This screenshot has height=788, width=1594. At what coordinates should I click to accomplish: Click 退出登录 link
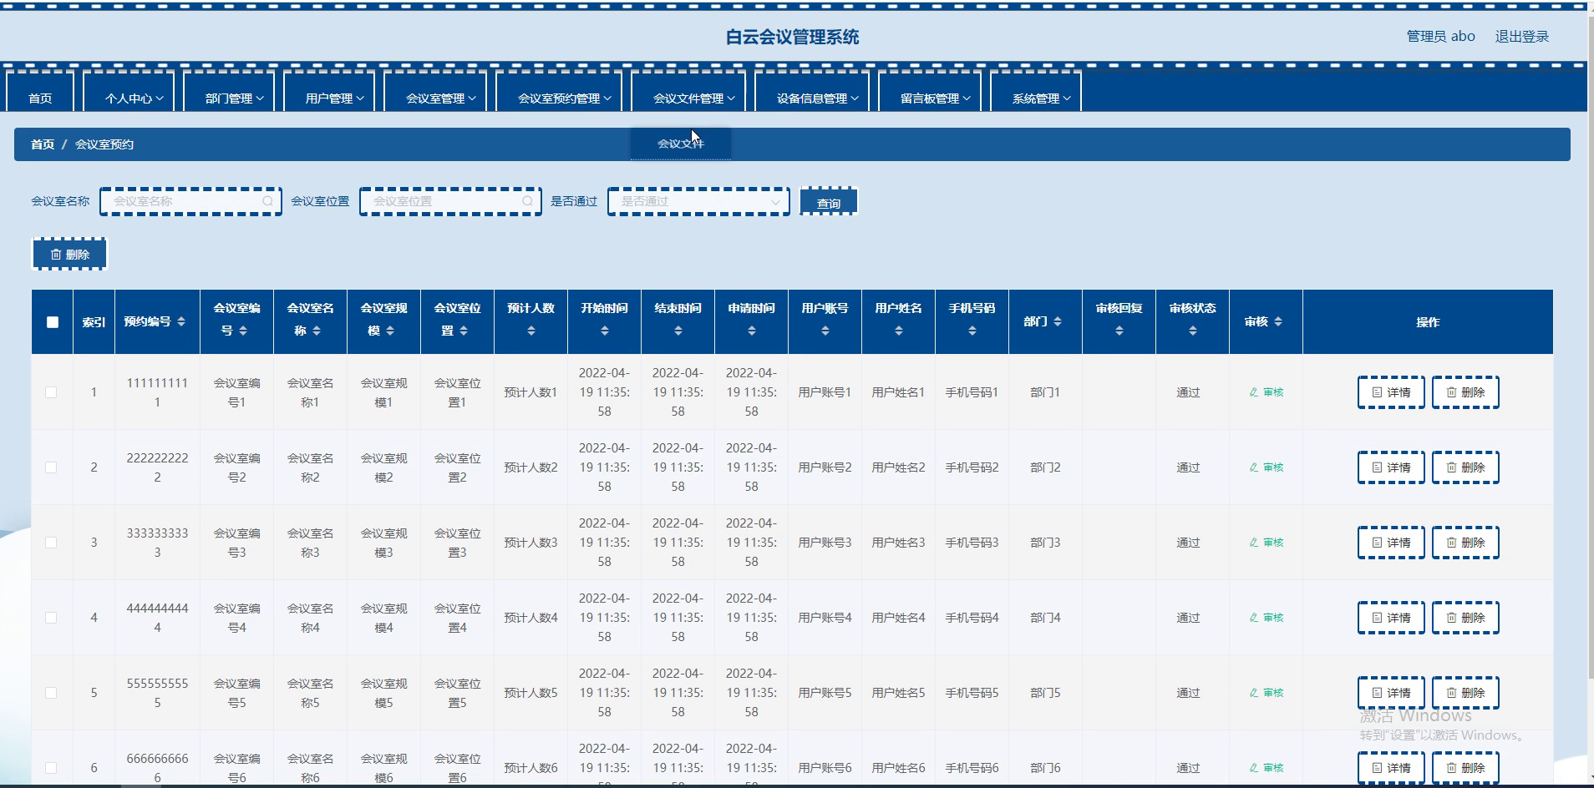click(x=1522, y=37)
